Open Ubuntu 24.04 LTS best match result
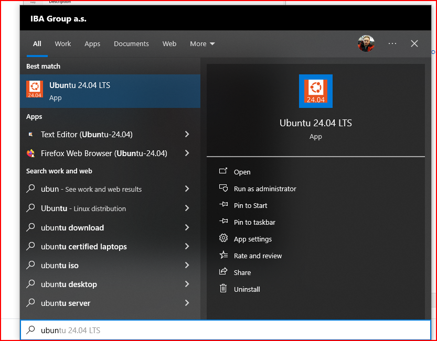Image resolution: width=437 pixels, height=341 pixels. (110, 91)
